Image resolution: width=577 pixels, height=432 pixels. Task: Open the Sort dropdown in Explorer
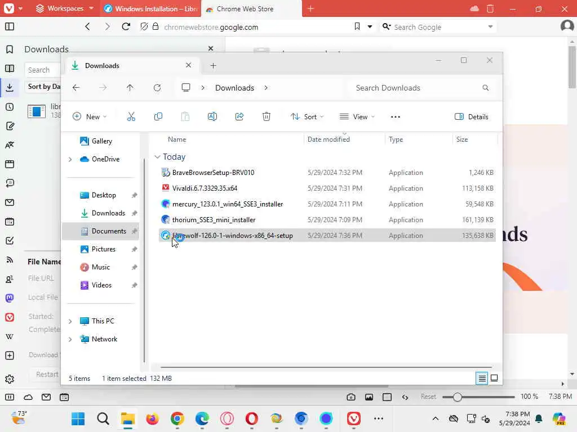(x=307, y=117)
